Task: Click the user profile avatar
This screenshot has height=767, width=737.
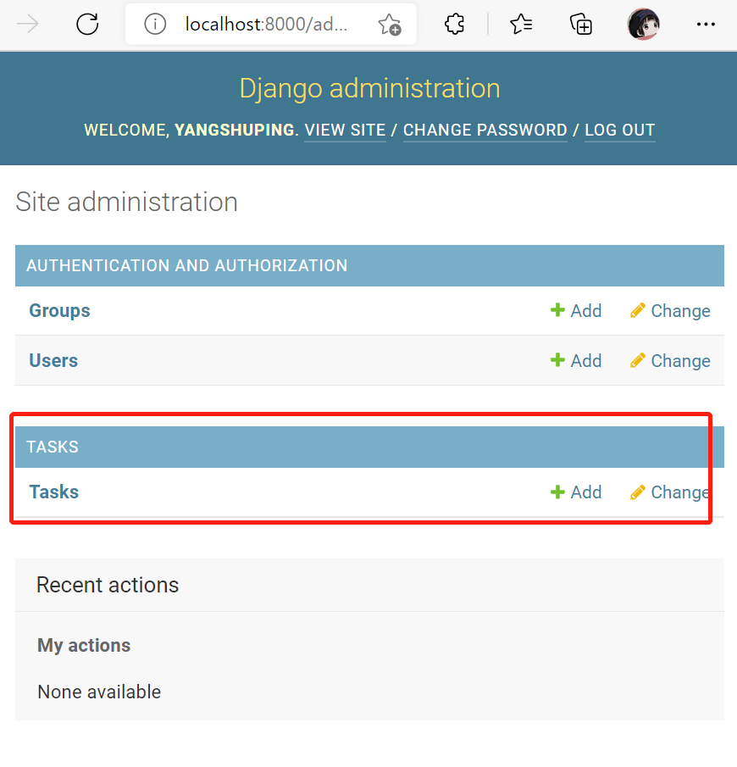Action: click(643, 24)
